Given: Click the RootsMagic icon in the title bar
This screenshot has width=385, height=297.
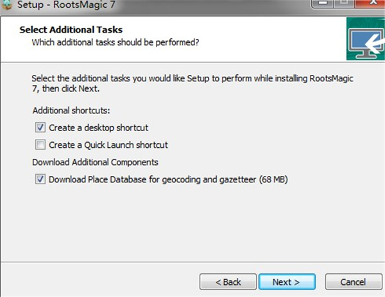Looking at the screenshot, I should [6, 5].
